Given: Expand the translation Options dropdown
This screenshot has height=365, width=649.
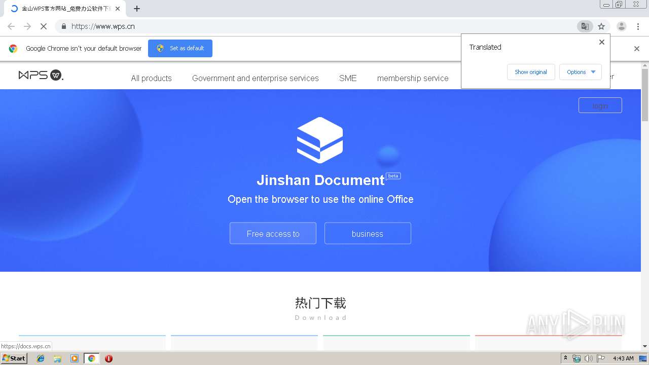Looking at the screenshot, I should [x=581, y=72].
